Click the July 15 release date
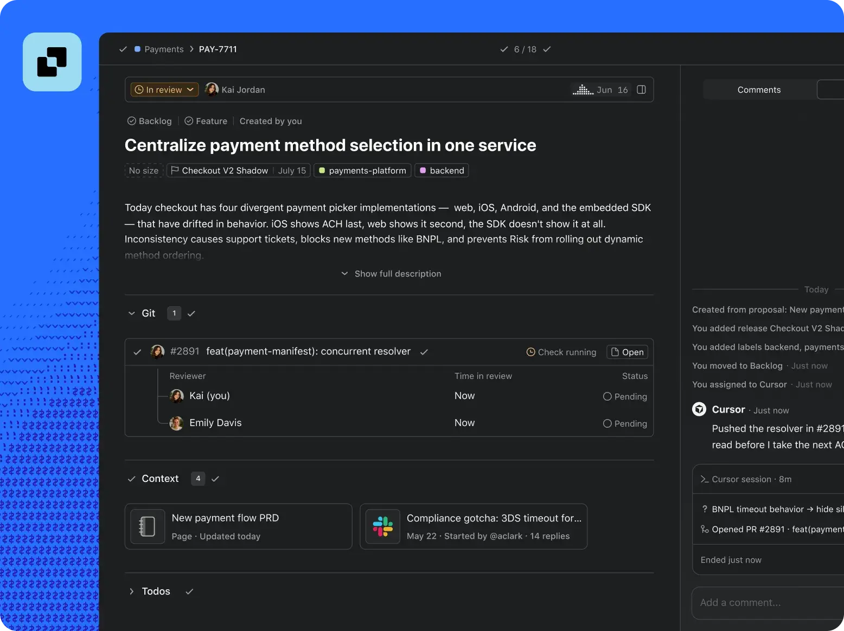The image size is (844, 631). point(292,171)
